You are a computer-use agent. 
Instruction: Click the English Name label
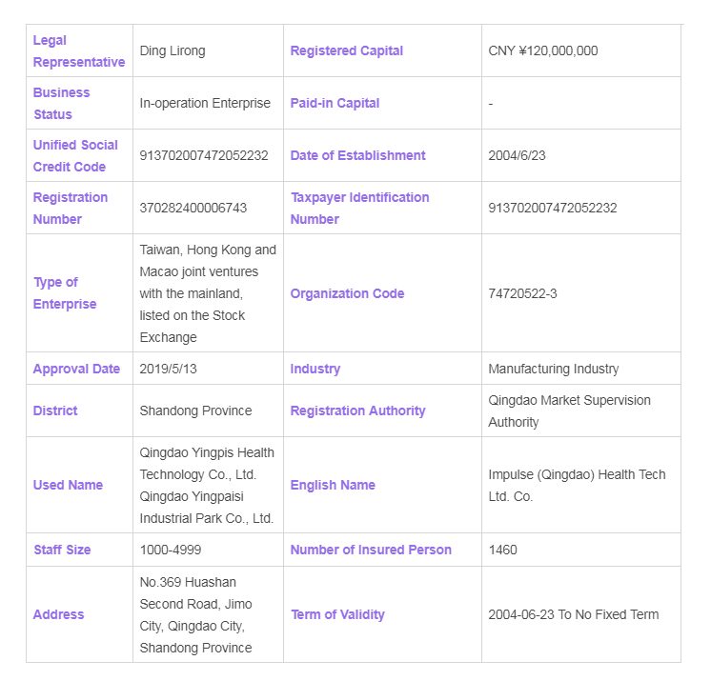tap(333, 485)
